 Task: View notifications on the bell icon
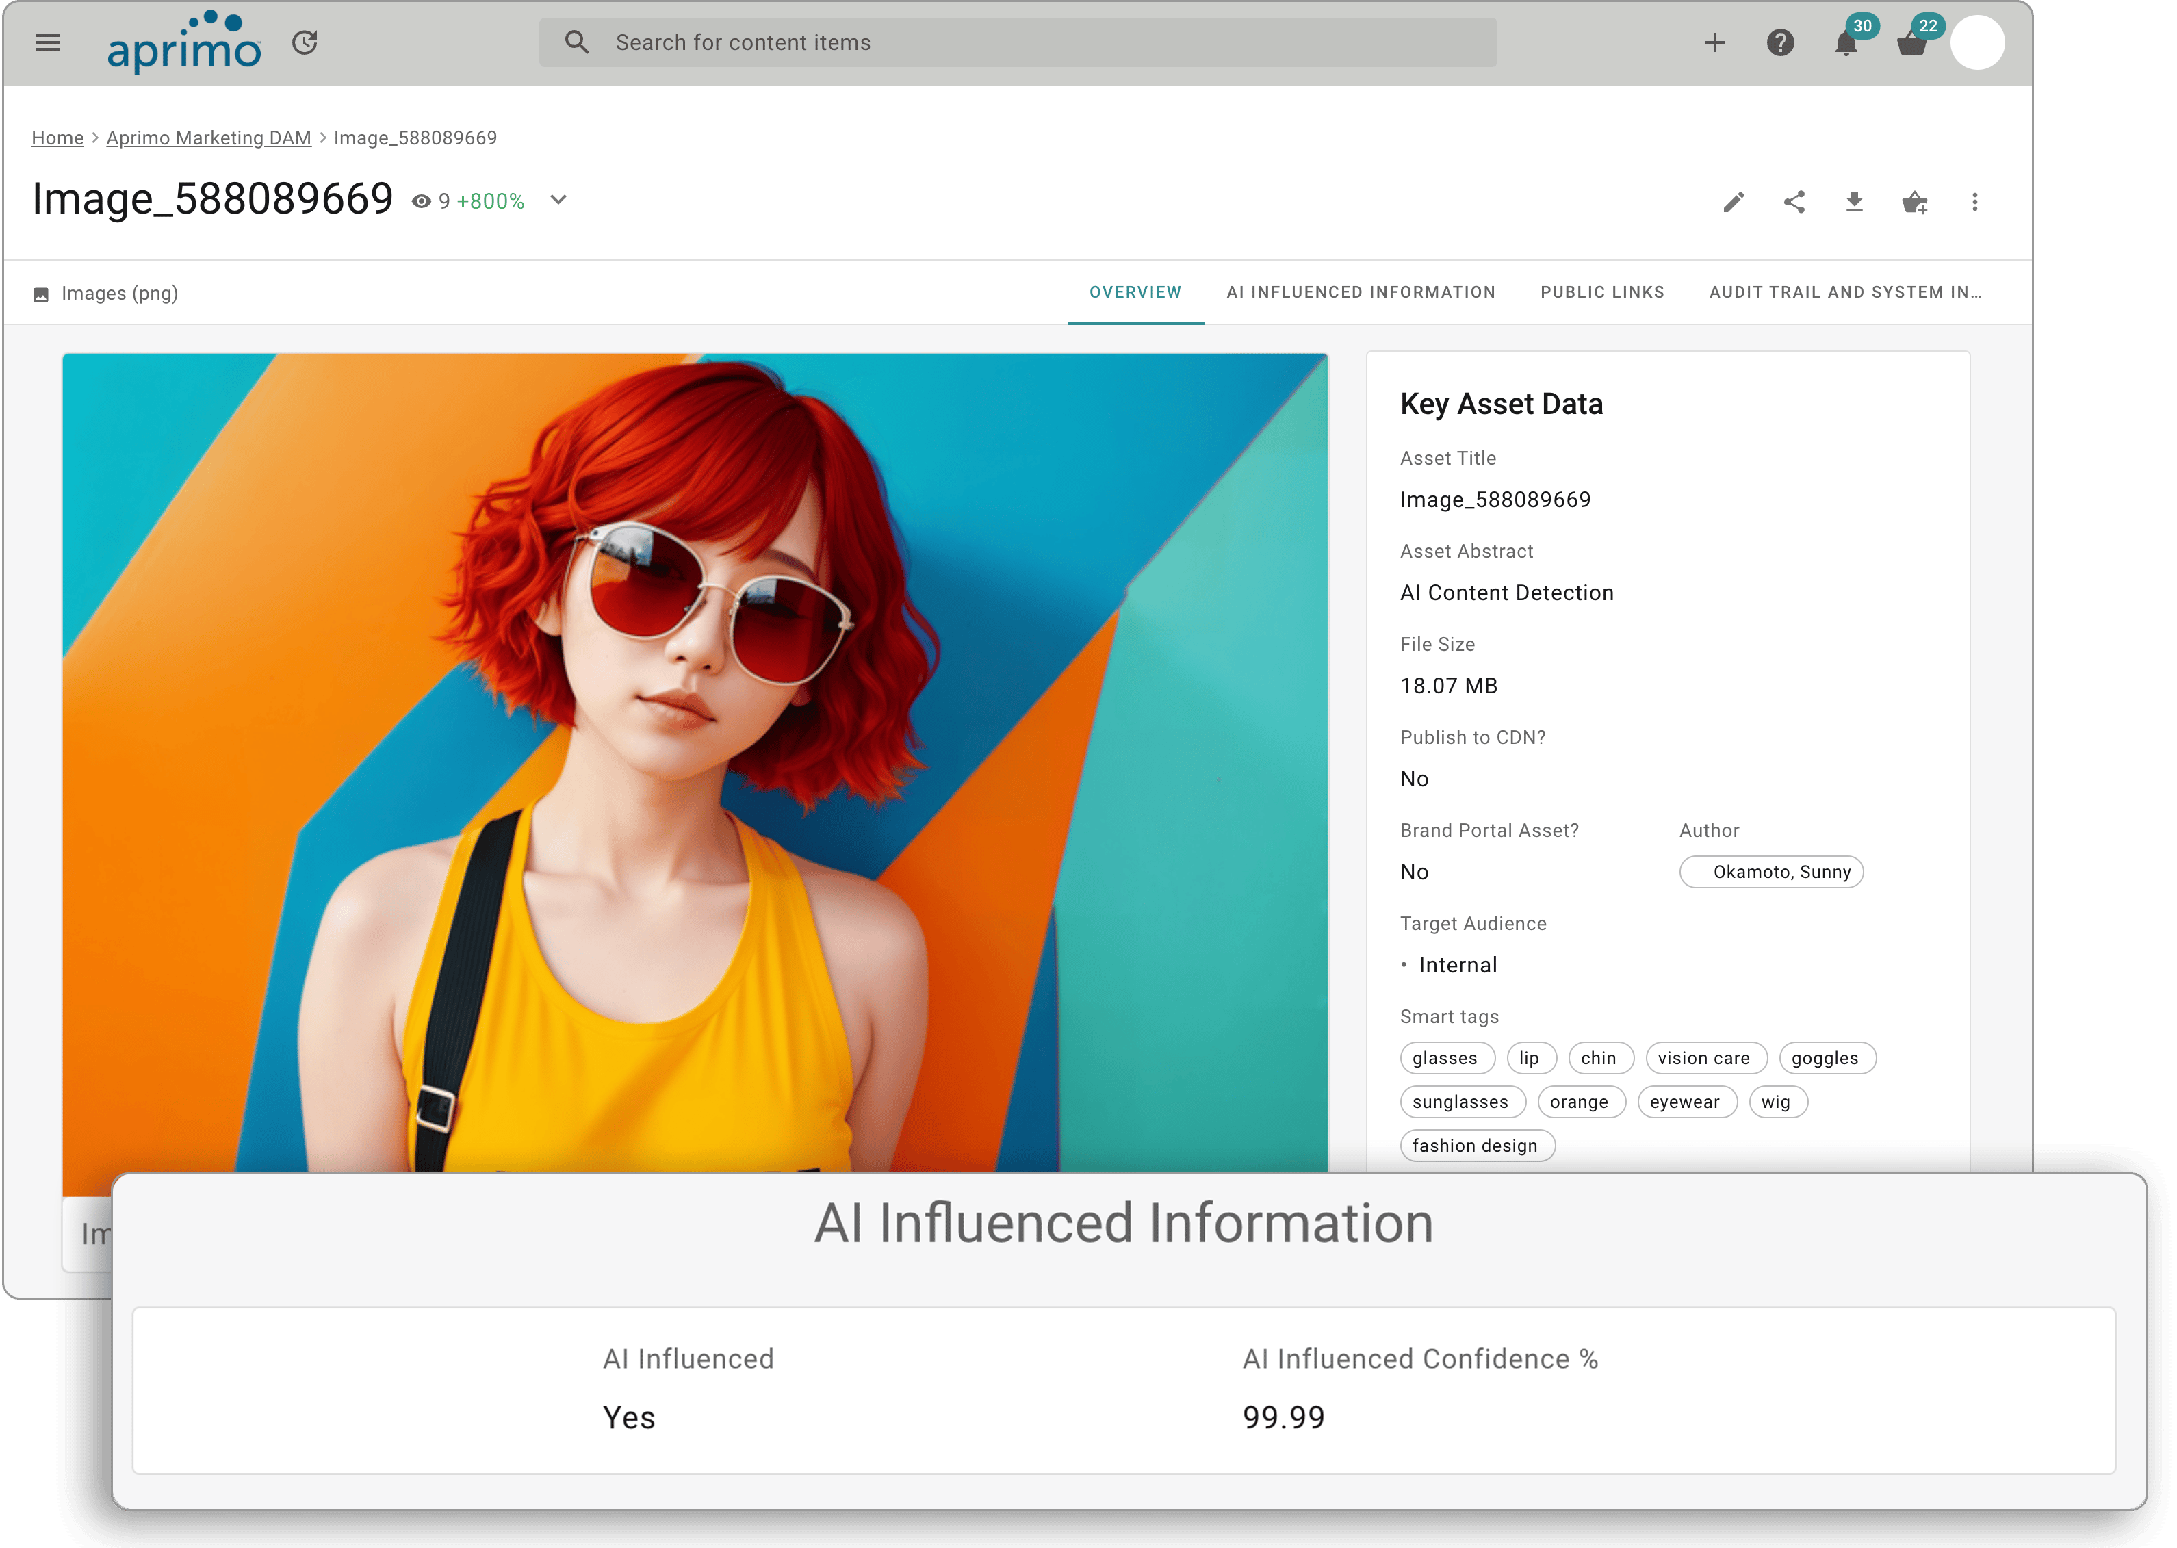click(x=1845, y=44)
